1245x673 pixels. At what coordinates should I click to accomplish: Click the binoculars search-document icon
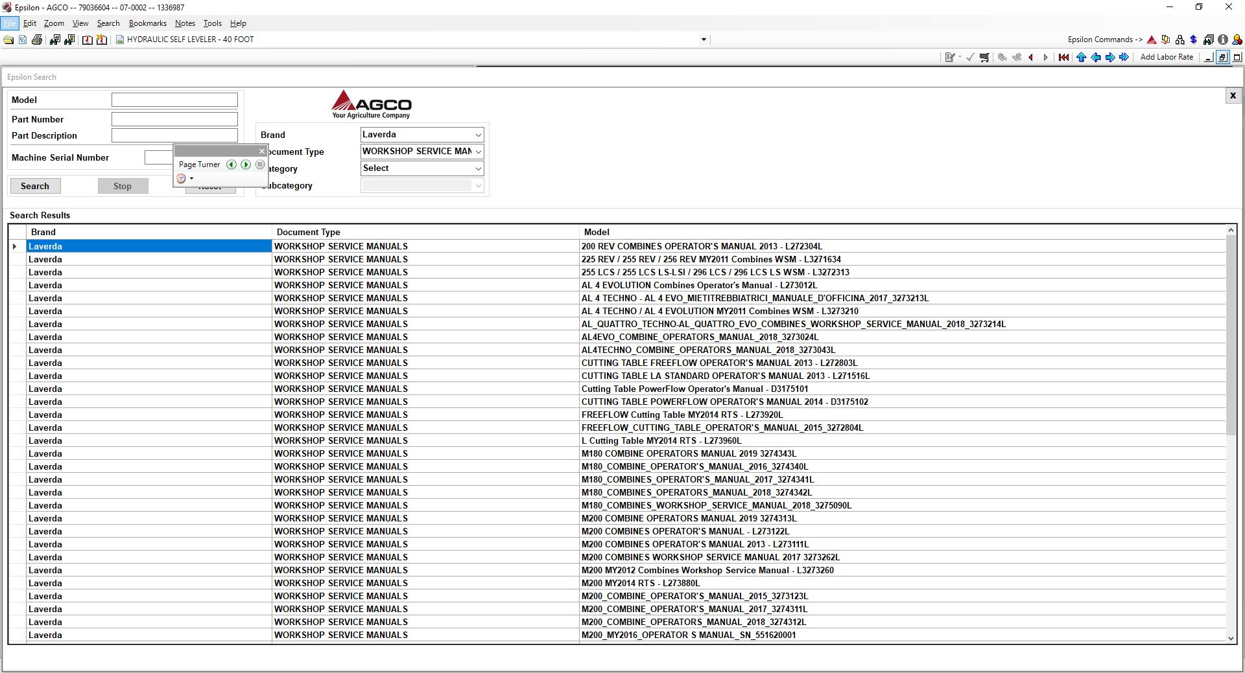(69, 40)
